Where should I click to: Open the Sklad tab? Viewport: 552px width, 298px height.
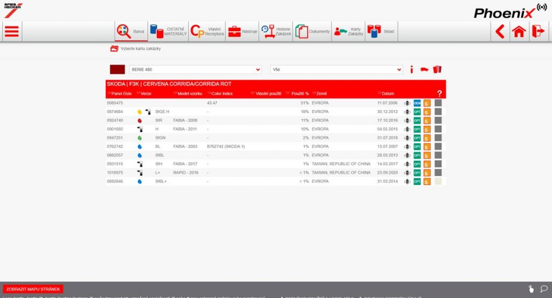(381, 32)
